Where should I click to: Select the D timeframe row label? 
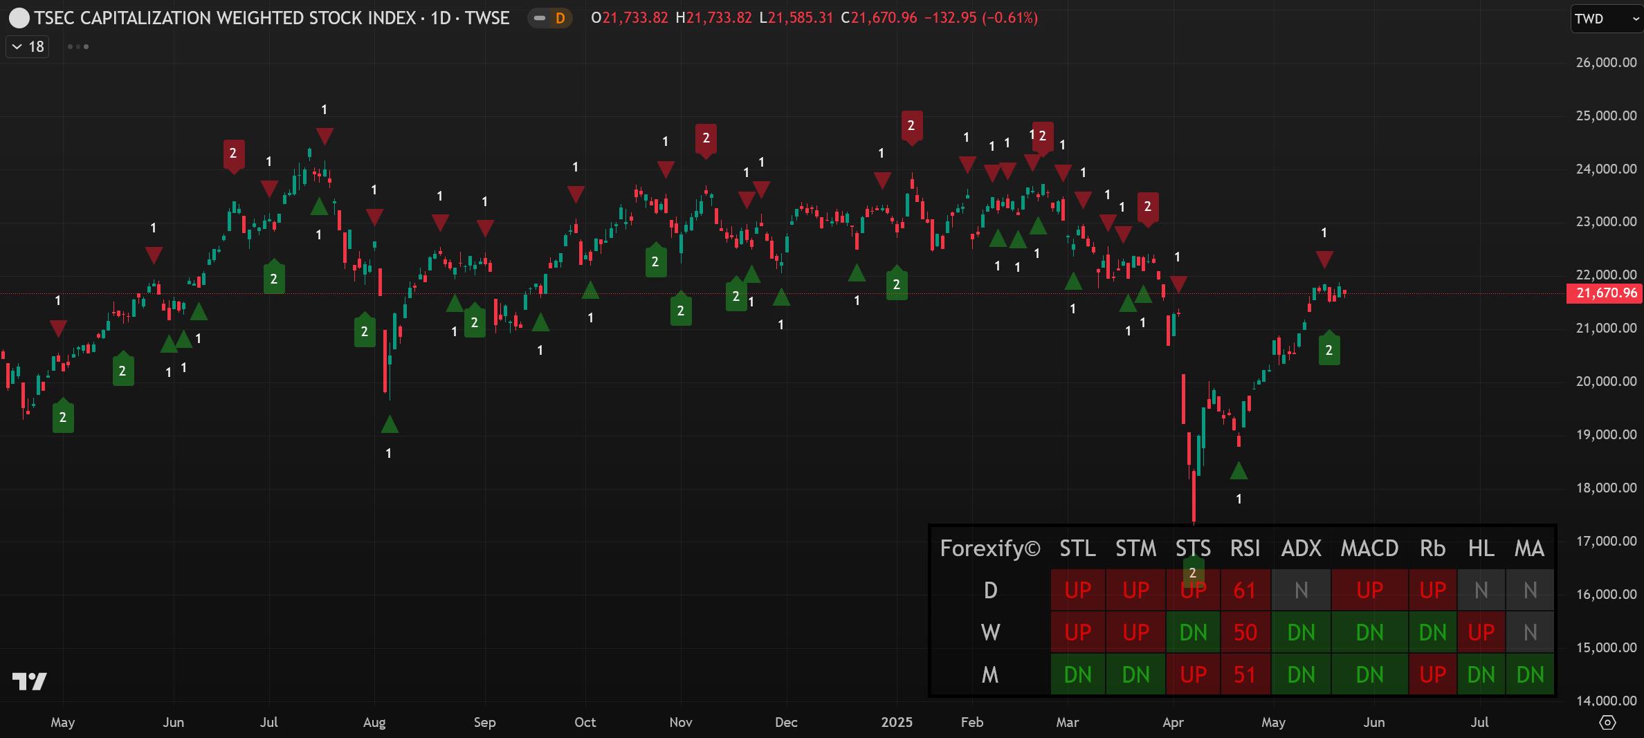pyautogui.click(x=990, y=590)
